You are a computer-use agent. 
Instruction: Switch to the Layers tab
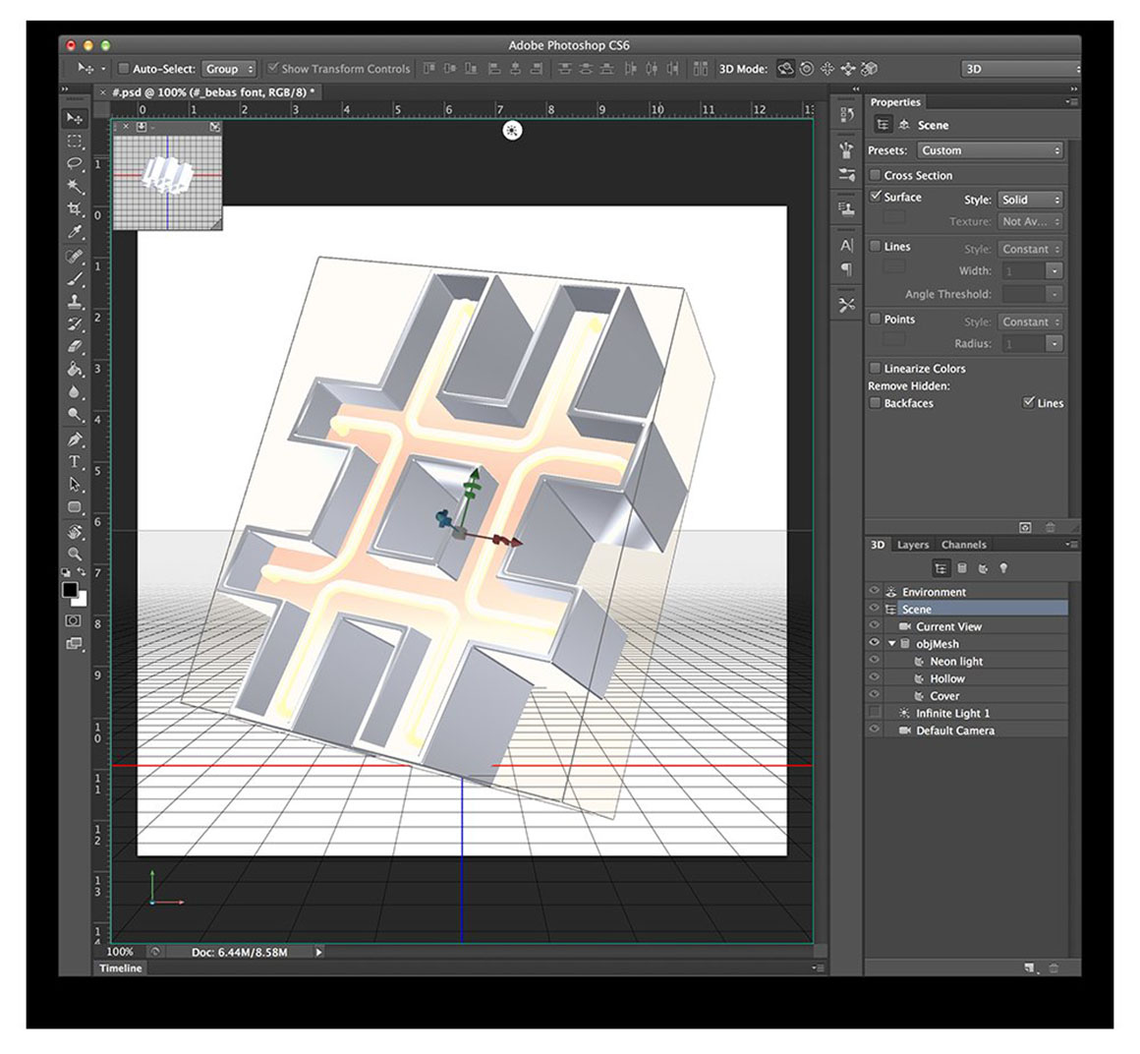pos(912,545)
